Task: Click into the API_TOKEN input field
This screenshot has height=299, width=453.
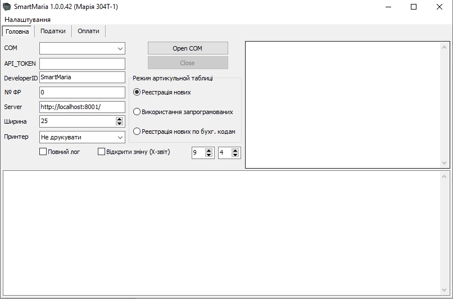Action: [82, 64]
